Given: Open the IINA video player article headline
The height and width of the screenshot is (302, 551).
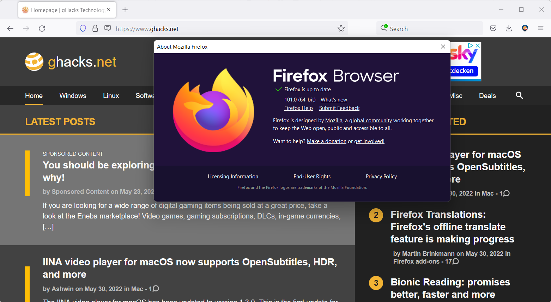Looking at the screenshot, I should pyautogui.click(x=190, y=268).
